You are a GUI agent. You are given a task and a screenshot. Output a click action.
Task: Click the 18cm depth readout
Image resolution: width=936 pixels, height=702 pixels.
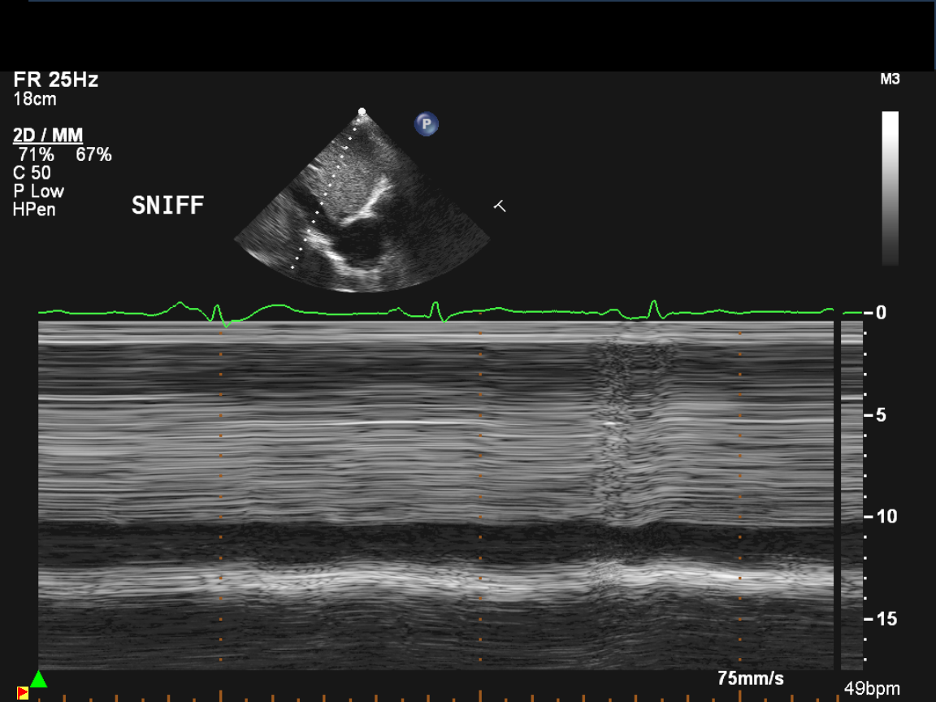click(x=35, y=99)
